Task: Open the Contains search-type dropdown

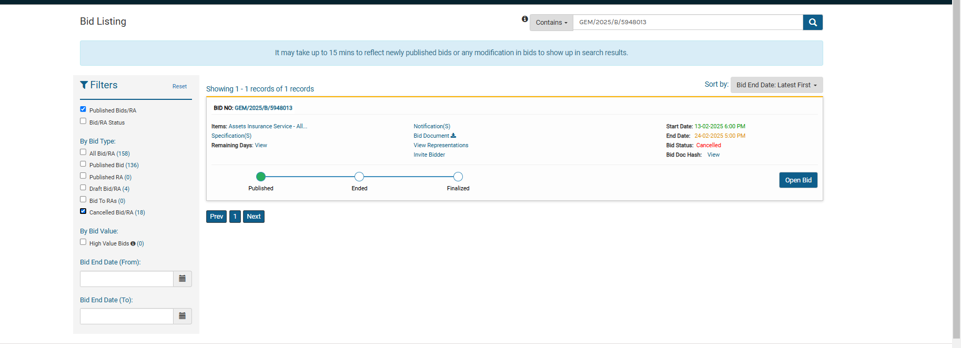Action: pos(551,23)
